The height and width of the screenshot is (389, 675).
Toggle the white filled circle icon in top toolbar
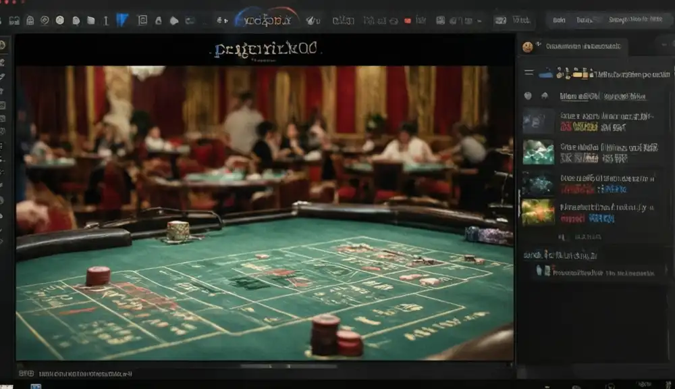(x=60, y=20)
